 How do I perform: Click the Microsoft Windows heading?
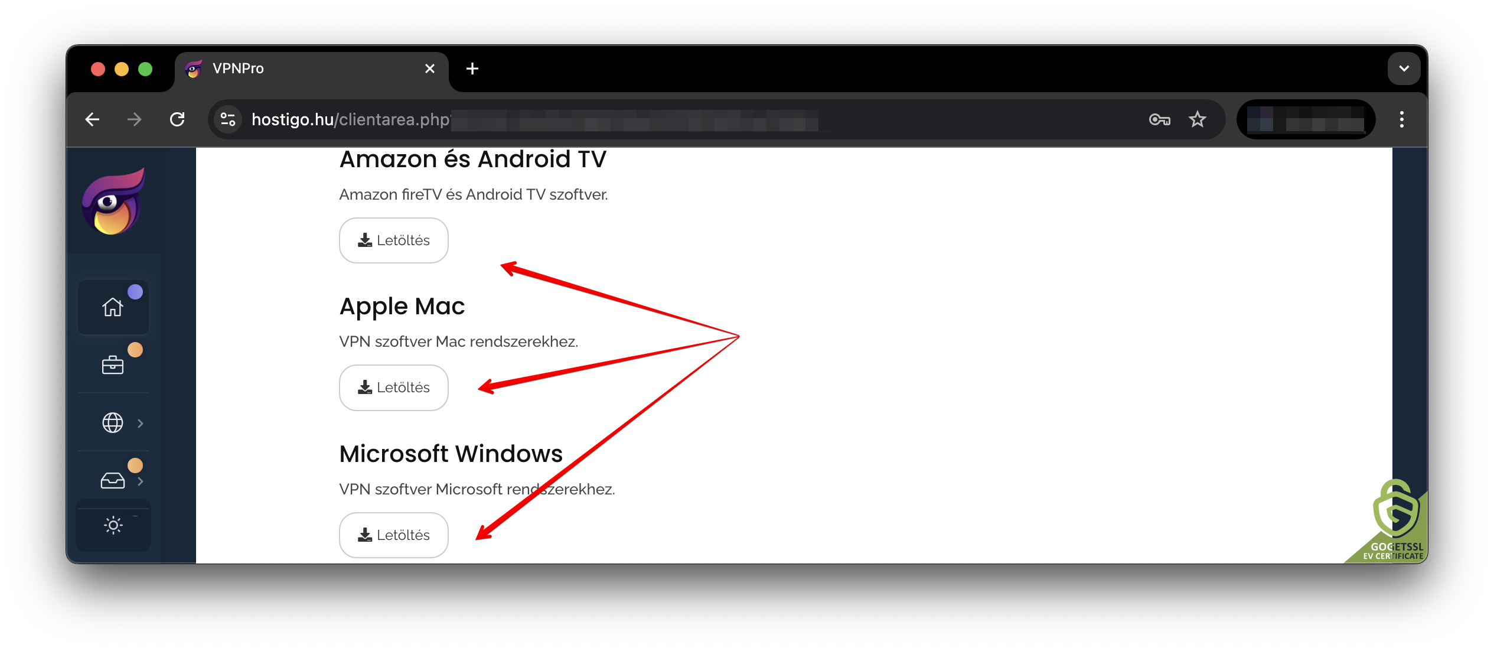click(451, 454)
